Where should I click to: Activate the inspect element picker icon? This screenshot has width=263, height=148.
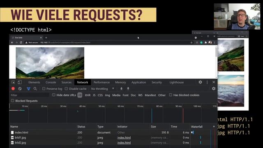(x=13, y=82)
